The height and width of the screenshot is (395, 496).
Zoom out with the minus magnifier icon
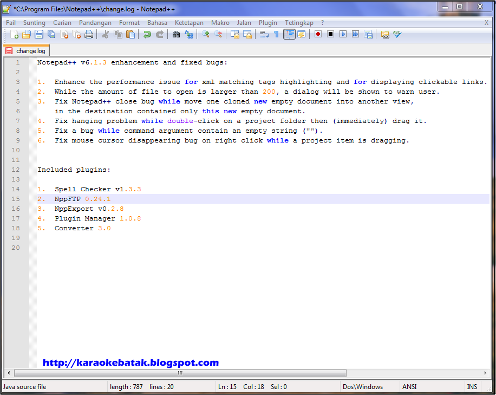218,34
